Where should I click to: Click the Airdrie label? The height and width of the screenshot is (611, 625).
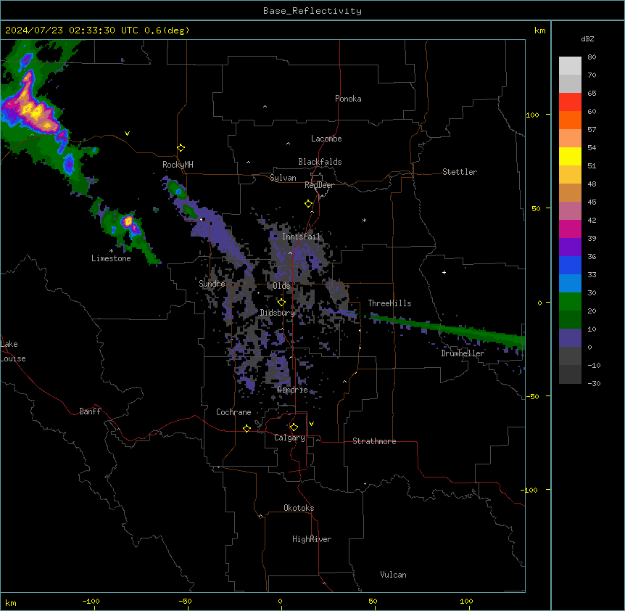292,390
